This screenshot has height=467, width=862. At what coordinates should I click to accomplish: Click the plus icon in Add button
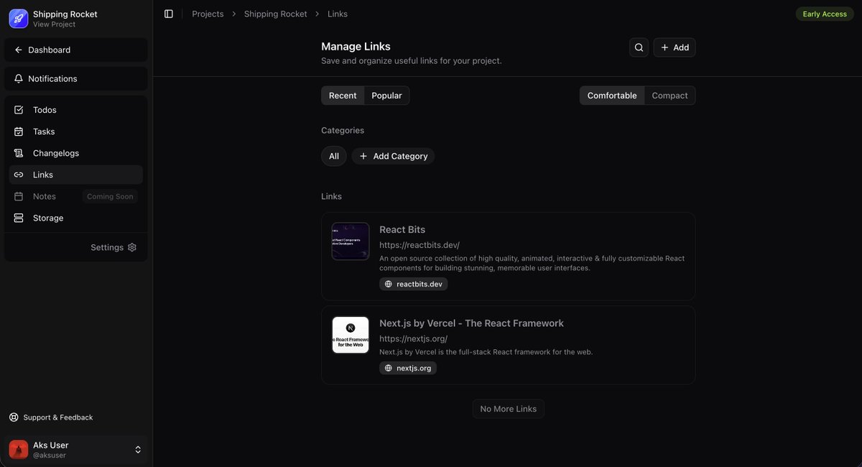(x=665, y=47)
